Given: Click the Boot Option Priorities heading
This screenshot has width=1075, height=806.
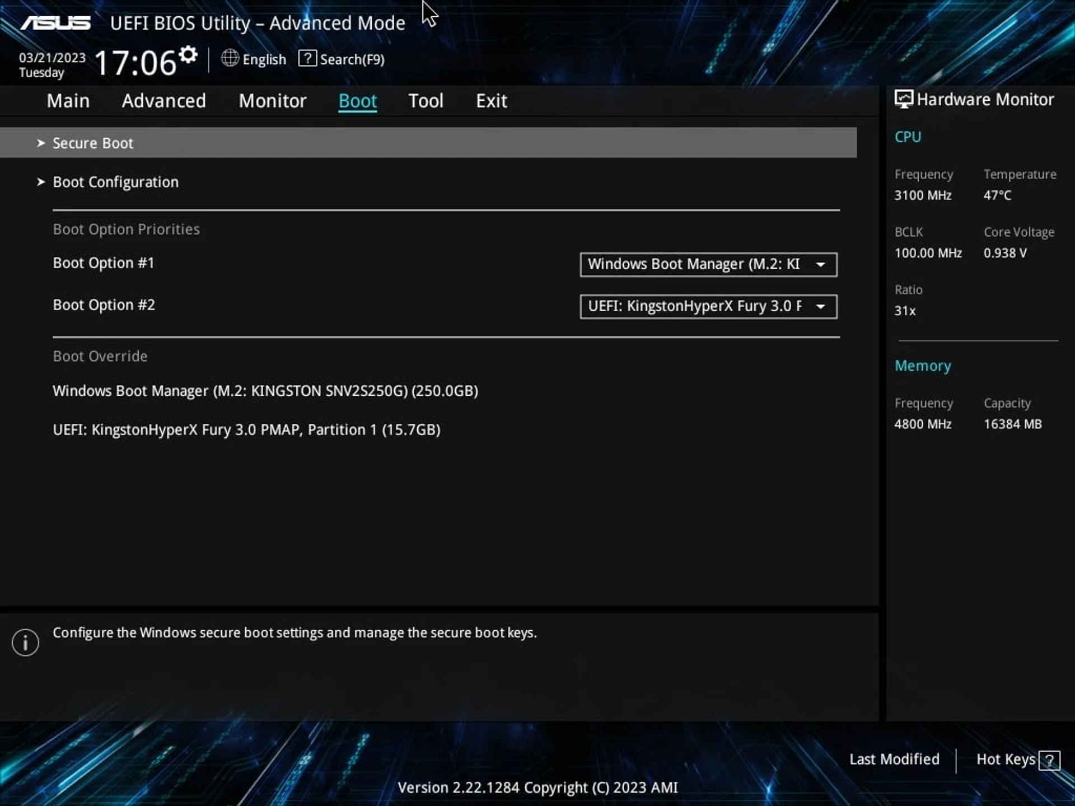Looking at the screenshot, I should pos(126,229).
